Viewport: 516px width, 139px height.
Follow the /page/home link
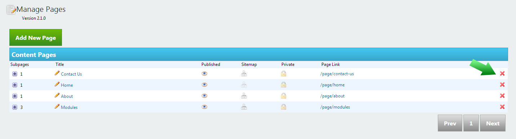(332, 85)
